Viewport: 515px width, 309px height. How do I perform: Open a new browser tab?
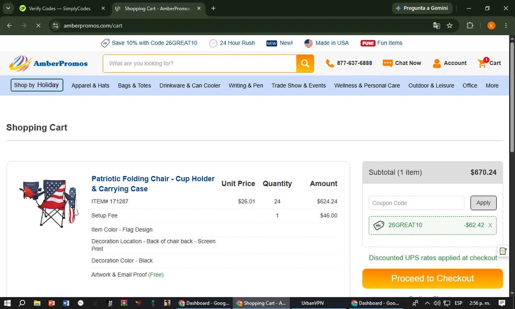click(213, 8)
